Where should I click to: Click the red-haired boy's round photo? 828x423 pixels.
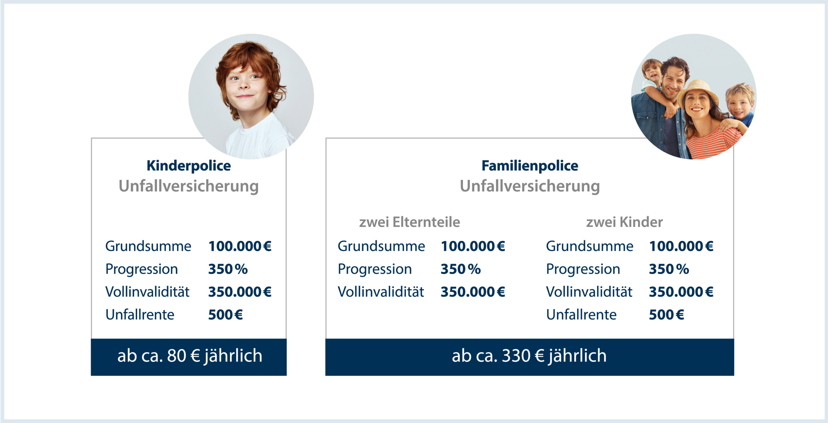pyautogui.click(x=251, y=96)
